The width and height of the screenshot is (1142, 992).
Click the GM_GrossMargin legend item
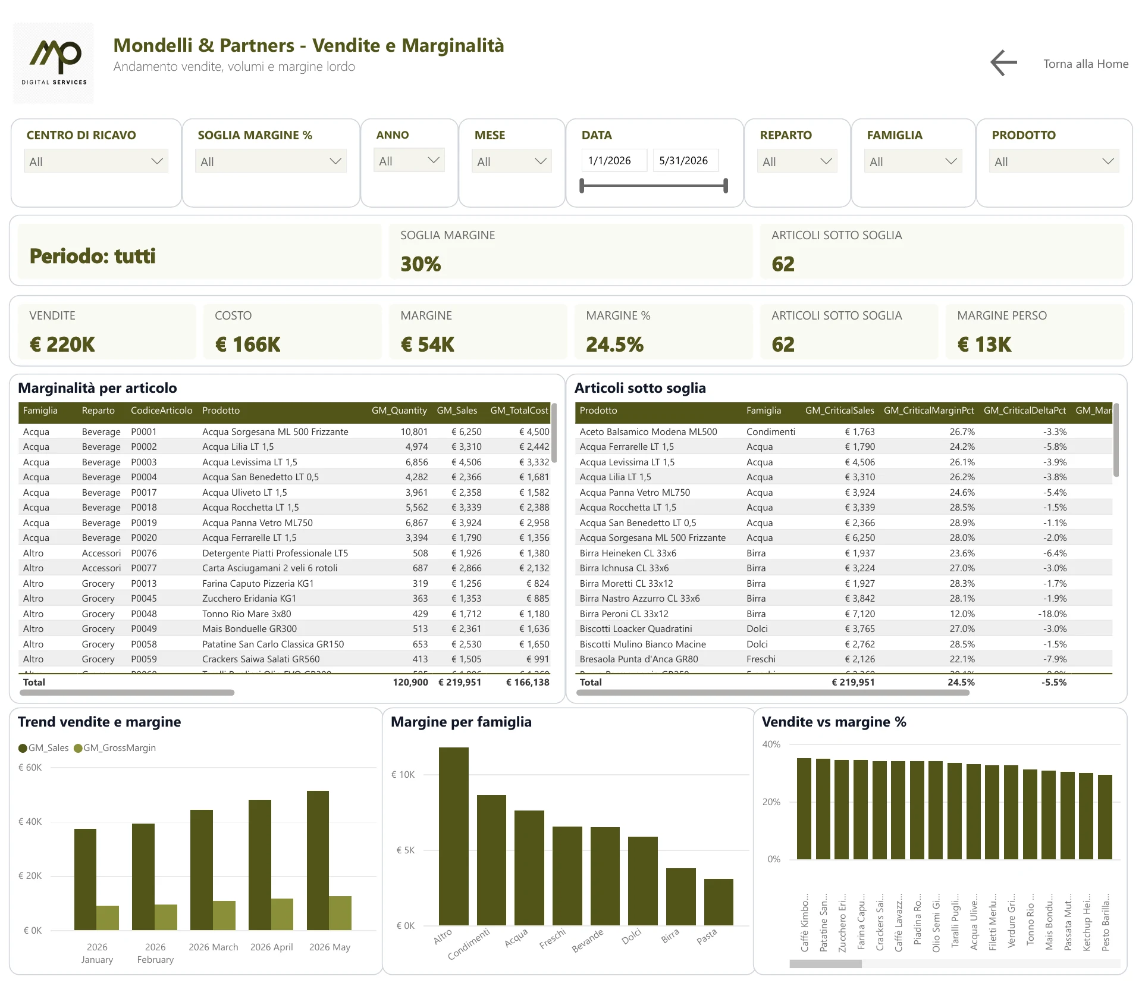[115, 748]
